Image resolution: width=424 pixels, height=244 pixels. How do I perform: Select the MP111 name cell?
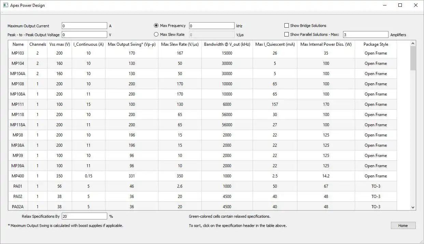[18, 104]
